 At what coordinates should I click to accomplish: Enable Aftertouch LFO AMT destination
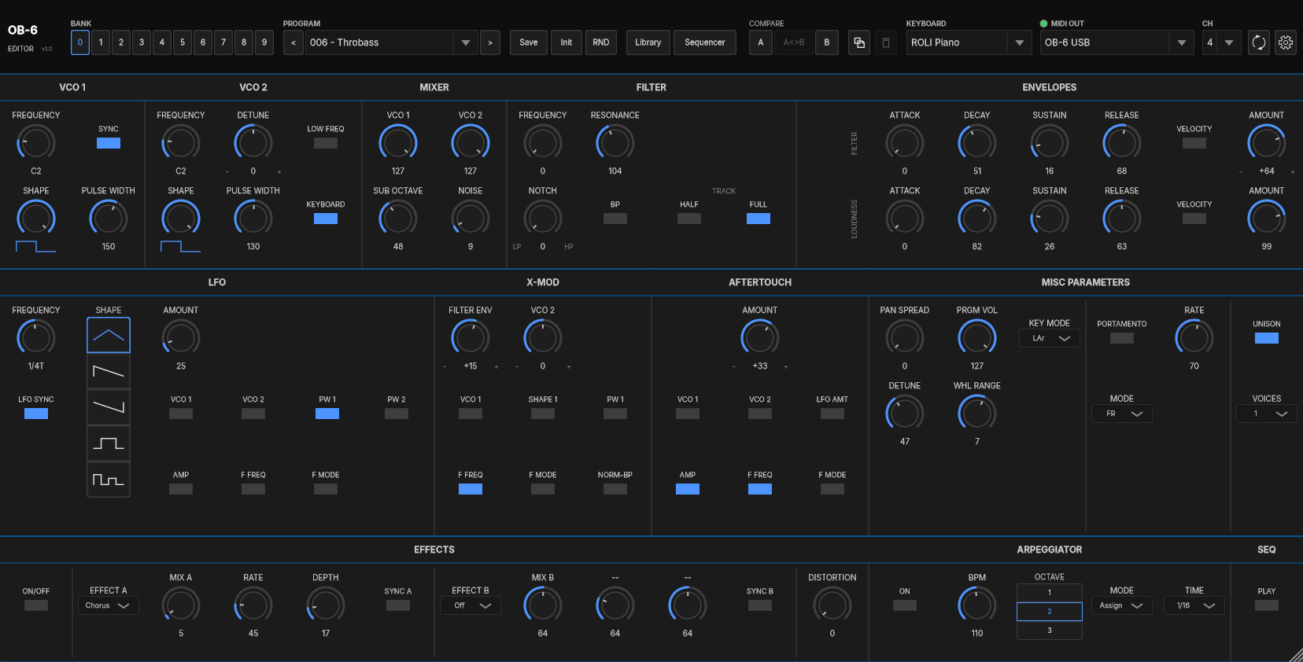(x=832, y=414)
